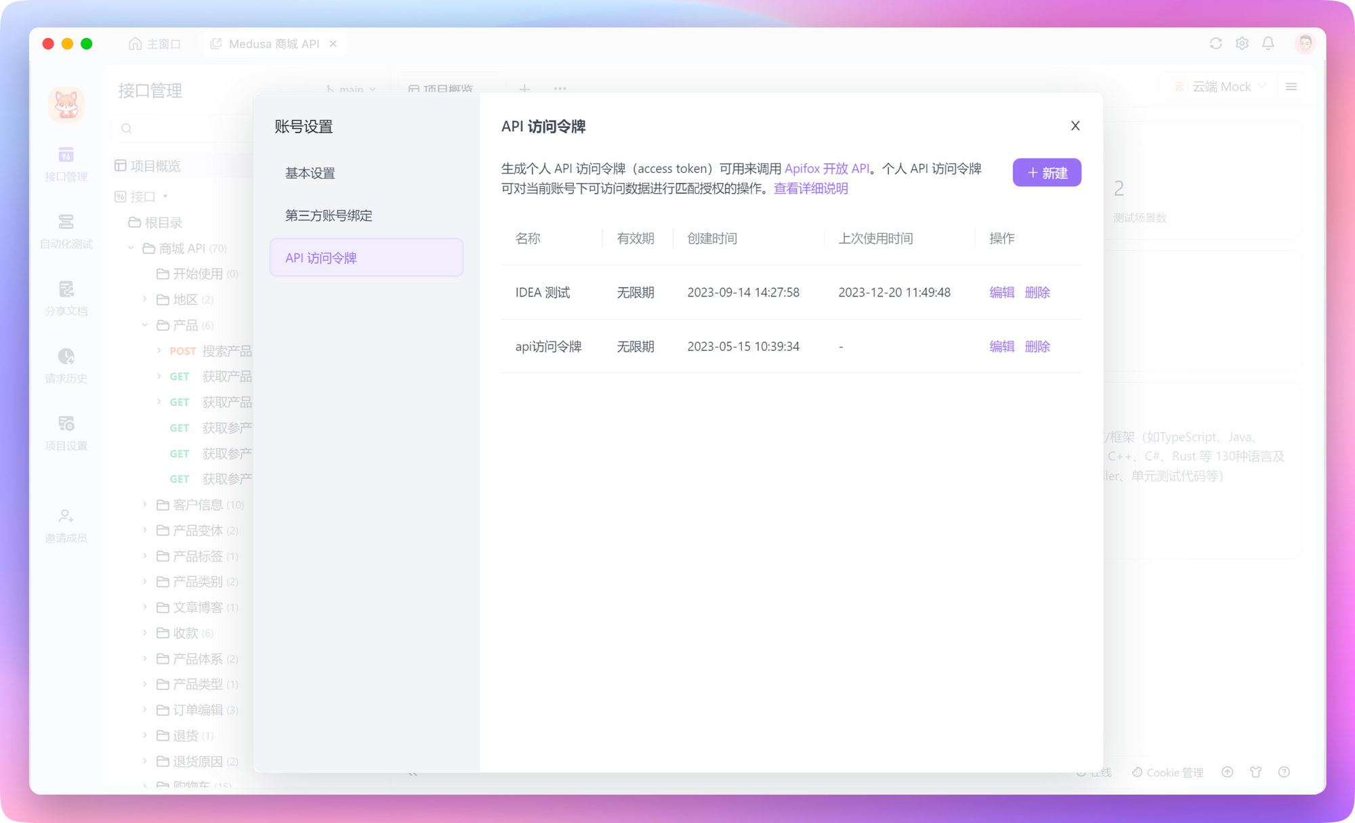Viewport: 1355px width, 823px height.
Task: Click the 名称 column header
Action: click(528, 238)
